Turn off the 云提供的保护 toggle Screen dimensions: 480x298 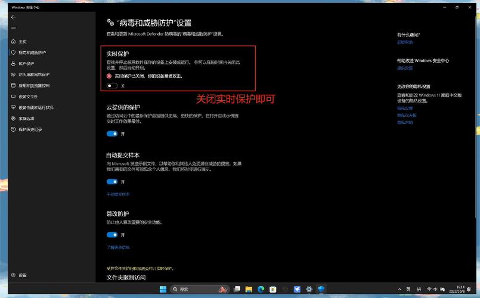[x=112, y=134]
